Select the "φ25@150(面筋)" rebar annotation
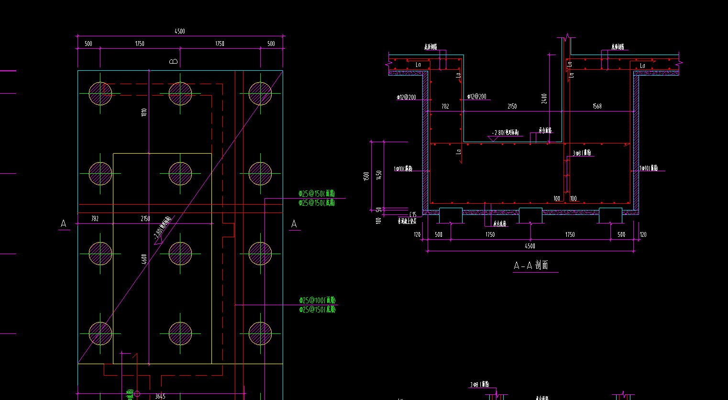728x400 pixels. (x=317, y=194)
